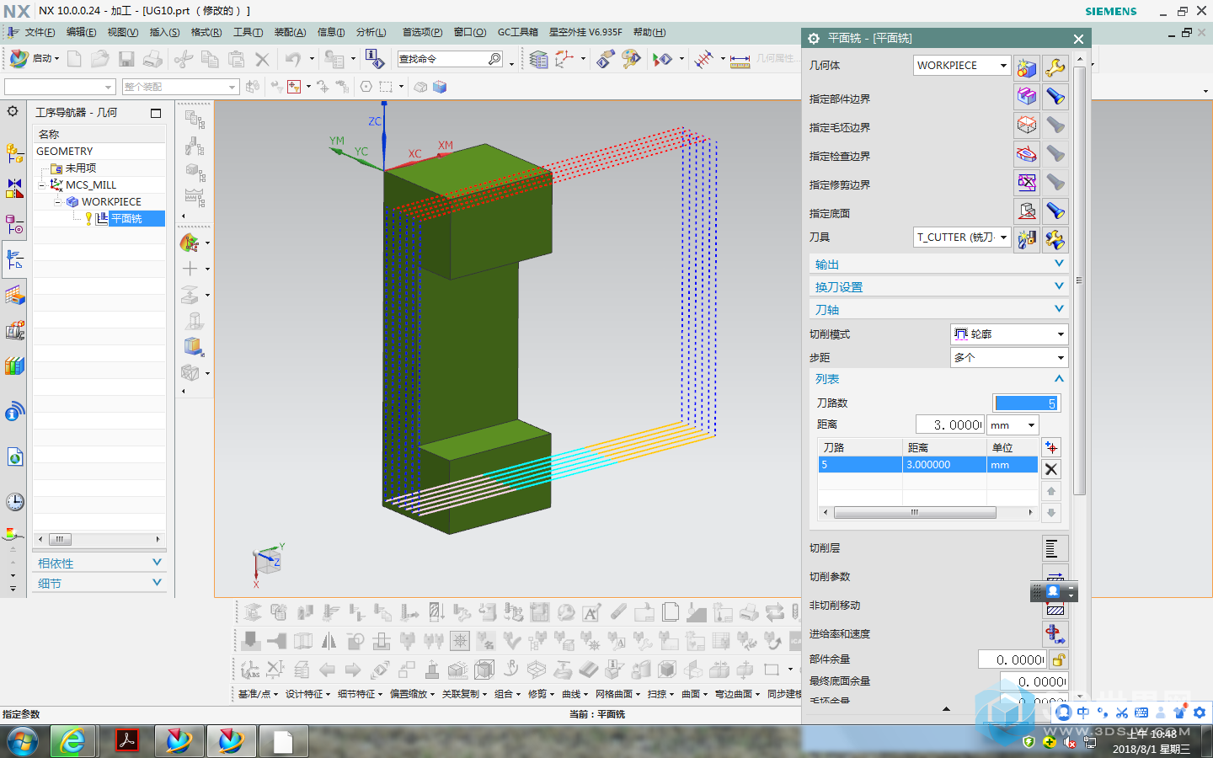Image resolution: width=1213 pixels, height=758 pixels.
Task: Click the machine tool view icon in navigator toolbar
Action: [x=195, y=146]
